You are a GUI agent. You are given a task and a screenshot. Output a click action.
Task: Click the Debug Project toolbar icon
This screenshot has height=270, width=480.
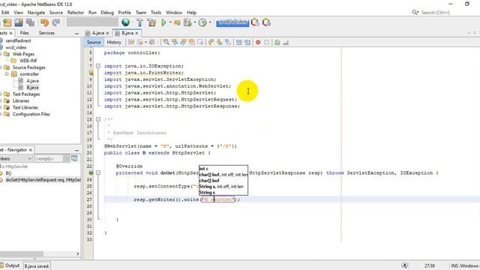(187, 22)
